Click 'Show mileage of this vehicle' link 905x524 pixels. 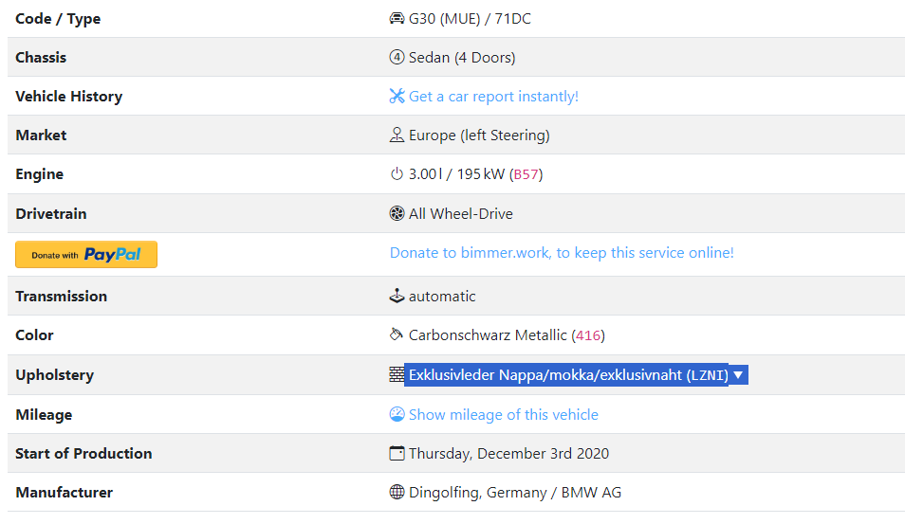503,415
